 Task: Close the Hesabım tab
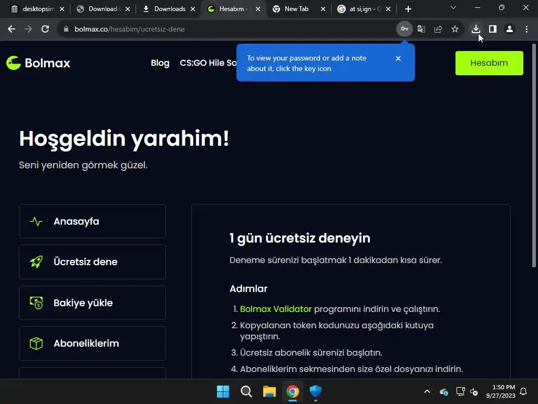(258, 9)
